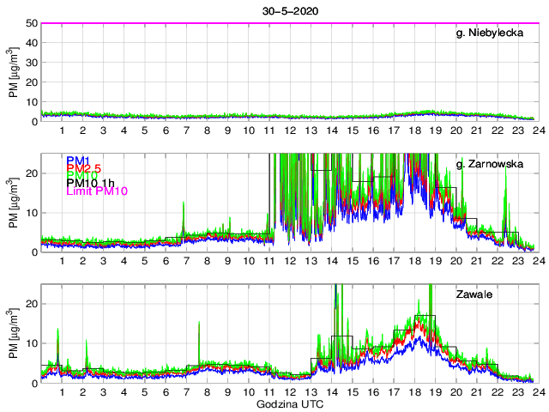Click the 24 tick on bottom plot x-axis

(x=537, y=392)
